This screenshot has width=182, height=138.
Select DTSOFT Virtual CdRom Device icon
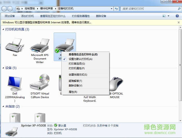coord(40,82)
